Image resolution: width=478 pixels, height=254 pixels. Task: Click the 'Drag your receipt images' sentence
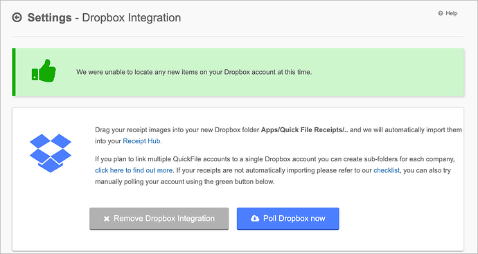tap(278, 135)
